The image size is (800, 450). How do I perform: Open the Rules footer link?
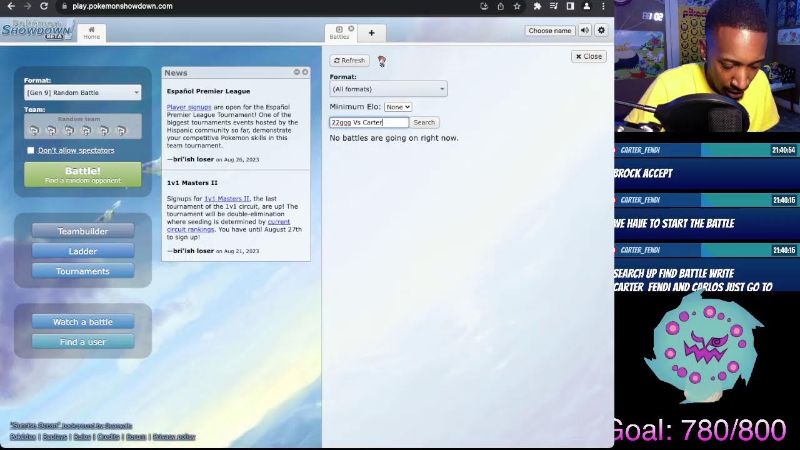tap(82, 437)
